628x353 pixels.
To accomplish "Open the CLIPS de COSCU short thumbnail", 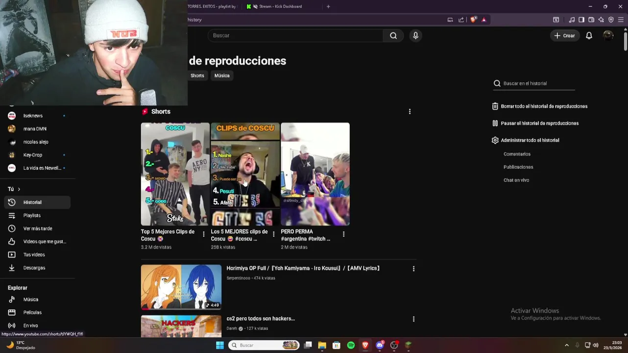I will [x=245, y=174].
